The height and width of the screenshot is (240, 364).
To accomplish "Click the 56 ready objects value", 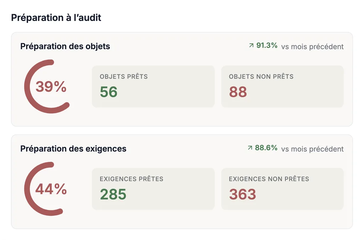I will click(x=109, y=92).
